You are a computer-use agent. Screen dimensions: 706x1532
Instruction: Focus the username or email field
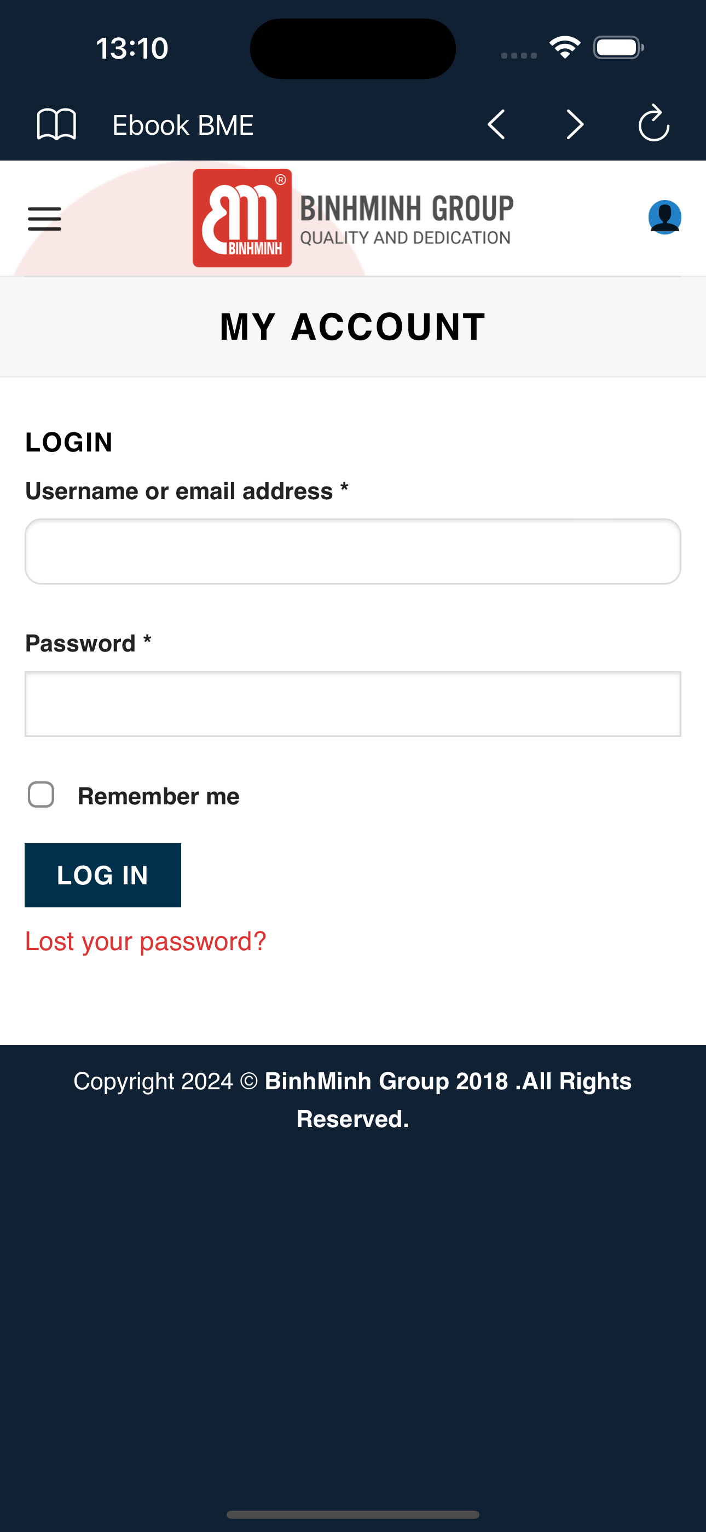tap(353, 551)
